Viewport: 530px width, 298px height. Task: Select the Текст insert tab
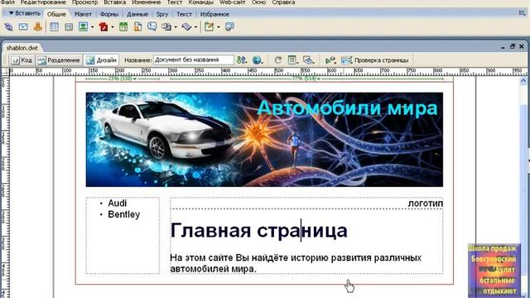pyautogui.click(x=184, y=14)
